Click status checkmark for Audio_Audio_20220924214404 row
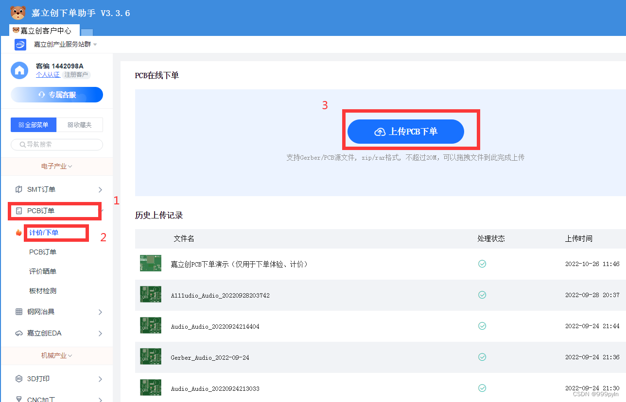Screen dimensions: 626x402 tap(482, 326)
